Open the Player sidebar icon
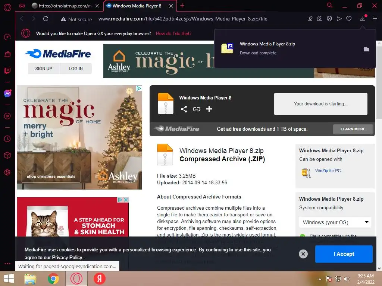The image size is (382, 286). pyautogui.click(x=7, y=116)
